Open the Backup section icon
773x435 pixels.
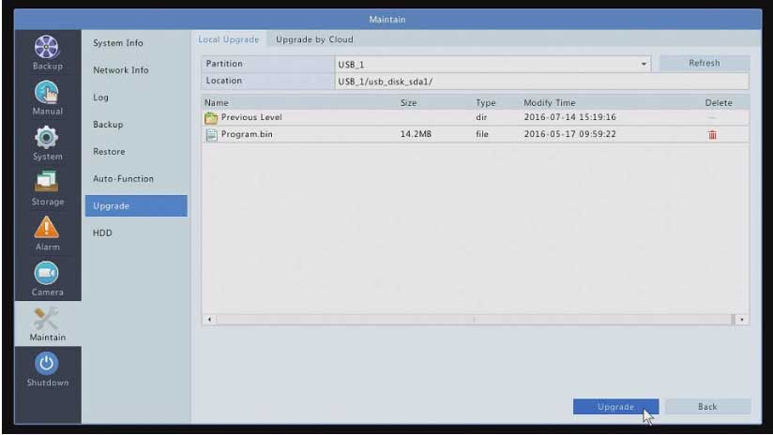(47, 49)
